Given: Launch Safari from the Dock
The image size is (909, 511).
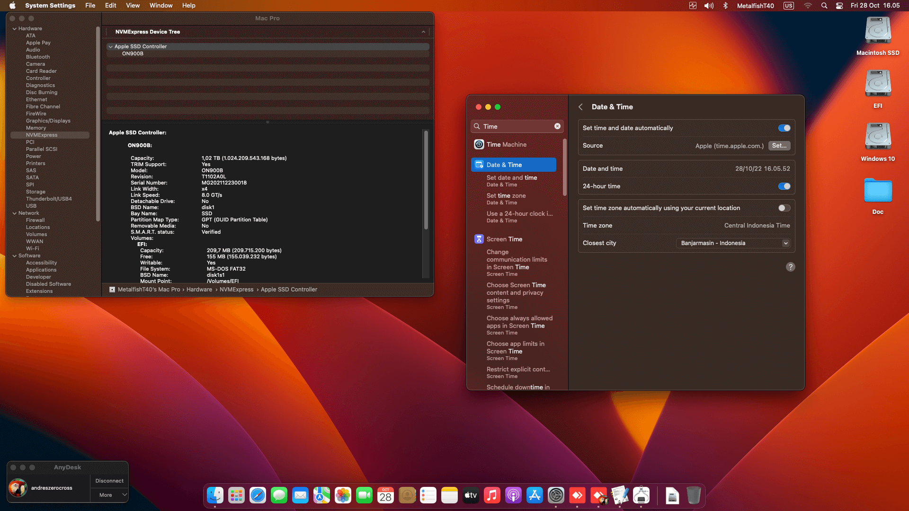Looking at the screenshot, I should [258, 495].
